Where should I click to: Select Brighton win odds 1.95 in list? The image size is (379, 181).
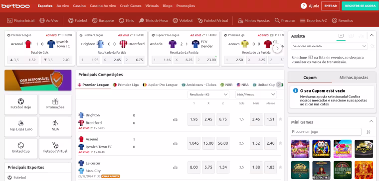[x=194, y=119]
